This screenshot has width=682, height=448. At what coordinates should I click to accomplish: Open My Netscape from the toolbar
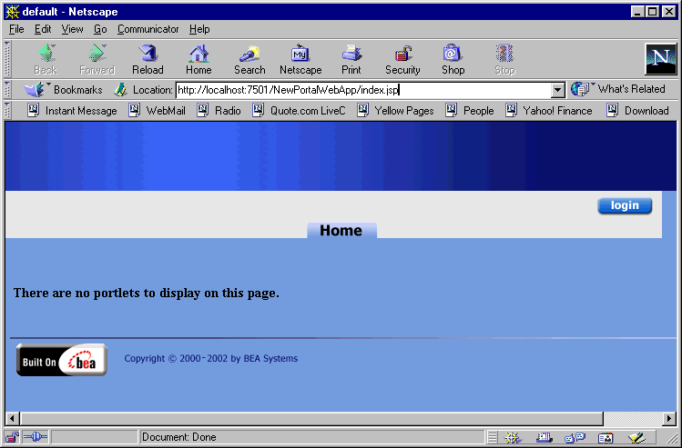300,59
